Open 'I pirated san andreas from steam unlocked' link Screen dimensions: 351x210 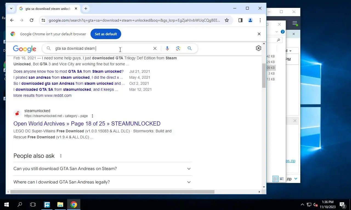pyautogui.click(x=68, y=77)
